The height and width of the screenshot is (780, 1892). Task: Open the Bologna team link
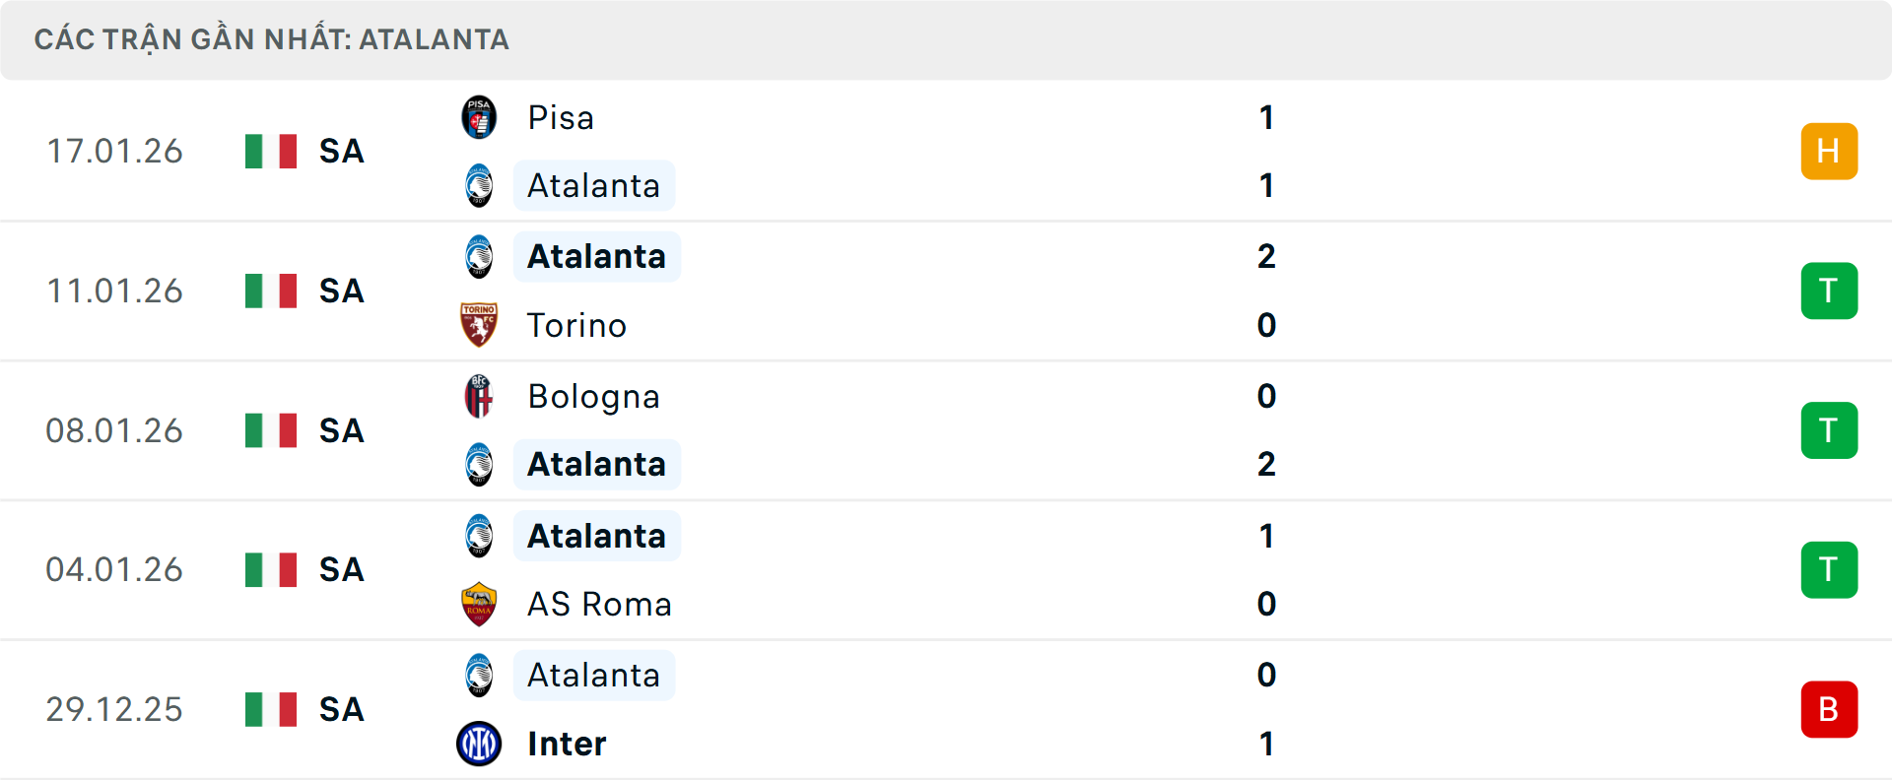pos(593,396)
